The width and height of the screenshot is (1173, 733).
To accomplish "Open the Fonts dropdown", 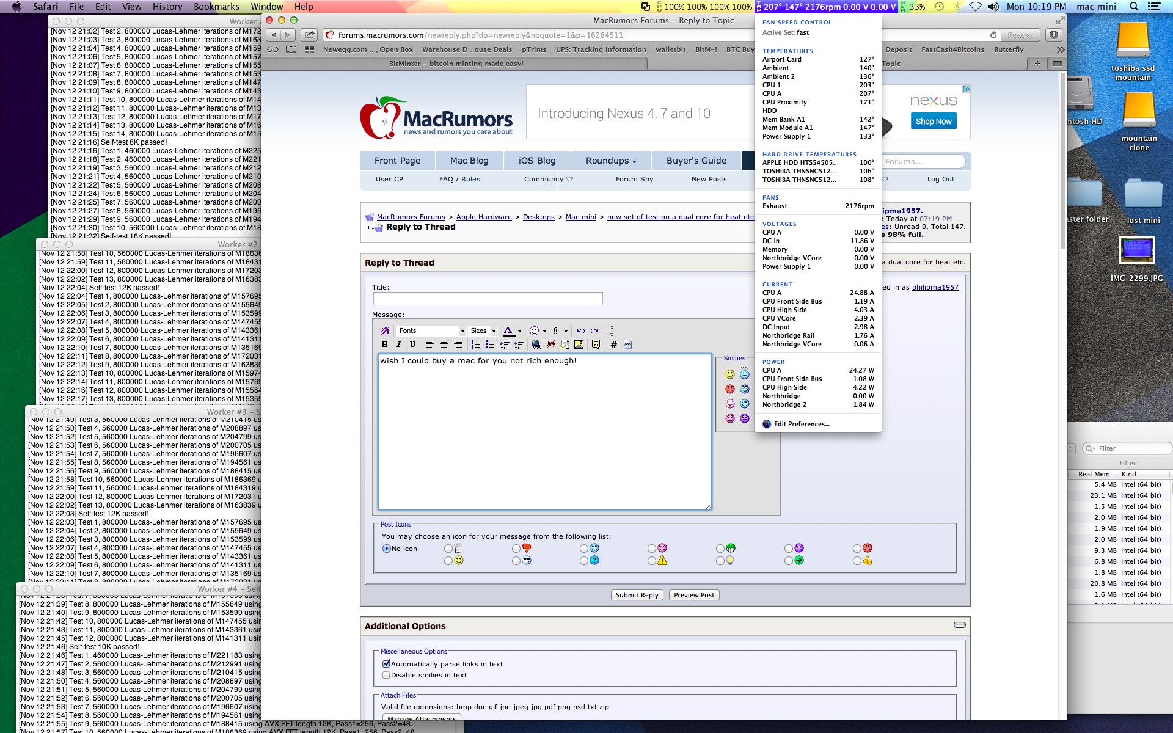I will point(431,330).
